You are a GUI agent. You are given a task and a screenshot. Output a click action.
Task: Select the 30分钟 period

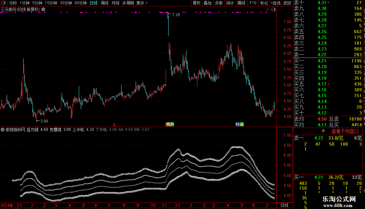coord(66,3)
